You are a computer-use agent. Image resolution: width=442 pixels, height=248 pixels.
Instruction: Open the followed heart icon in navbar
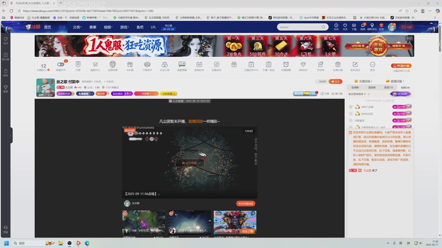click(345, 26)
